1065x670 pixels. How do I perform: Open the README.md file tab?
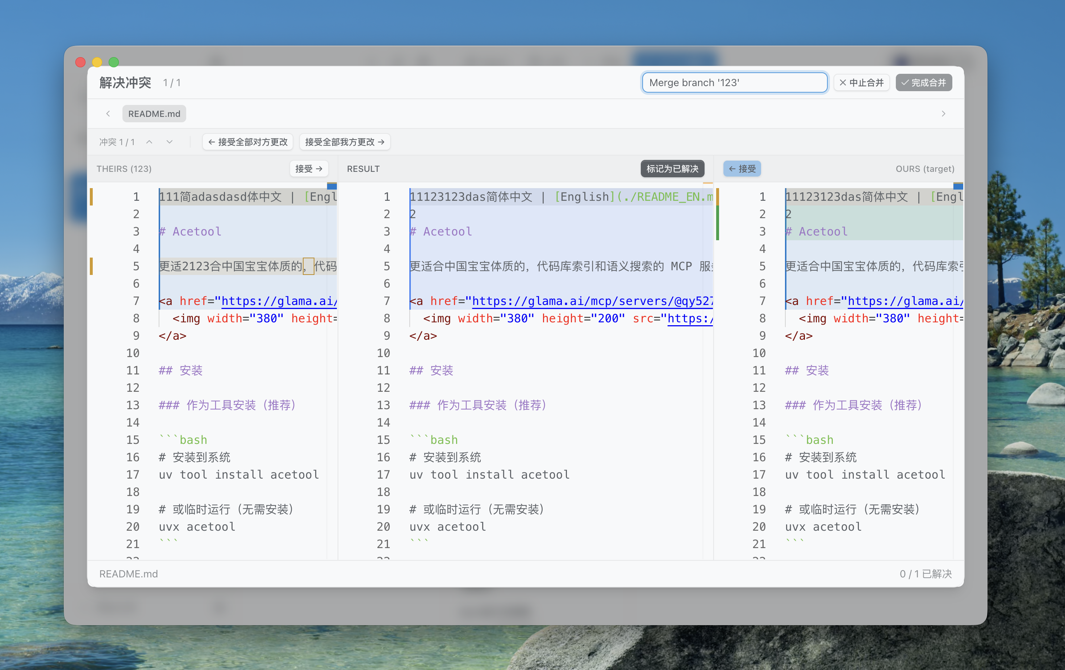pos(154,114)
